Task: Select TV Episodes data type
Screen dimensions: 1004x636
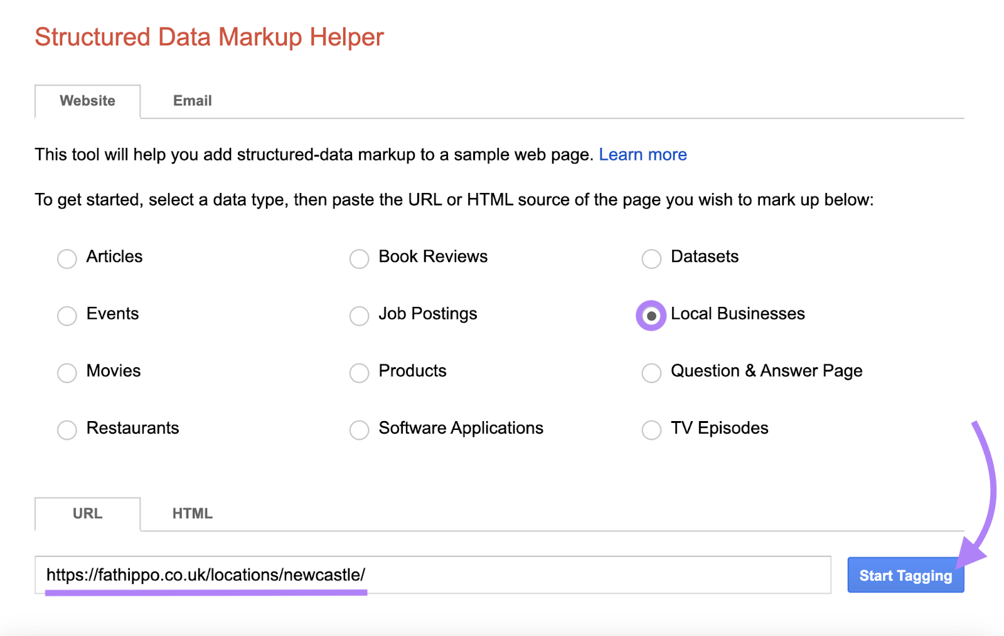Action: 651,430
